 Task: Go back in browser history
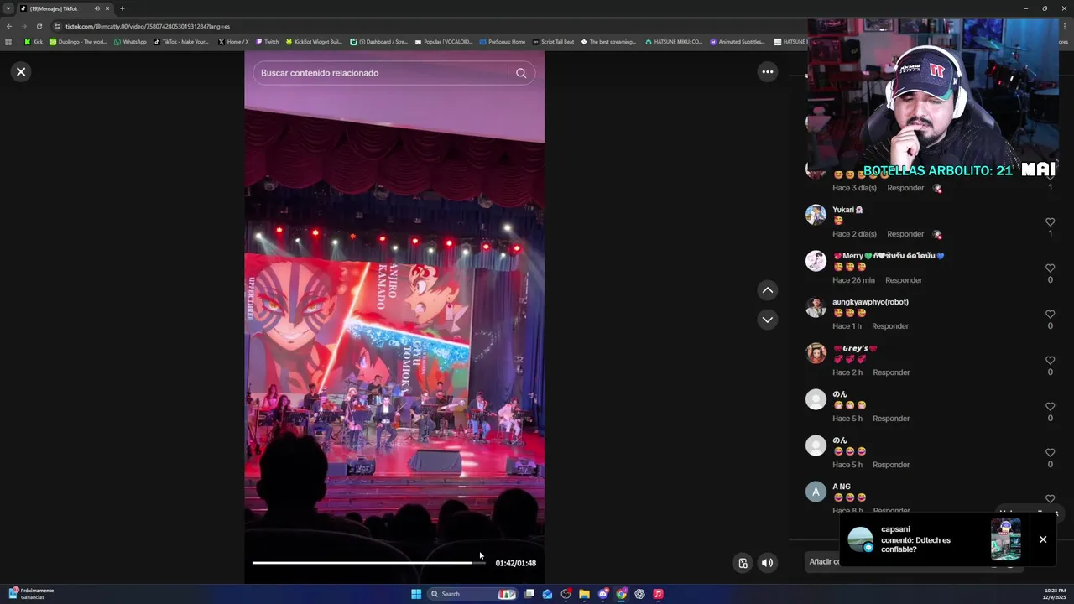point(9,26)
